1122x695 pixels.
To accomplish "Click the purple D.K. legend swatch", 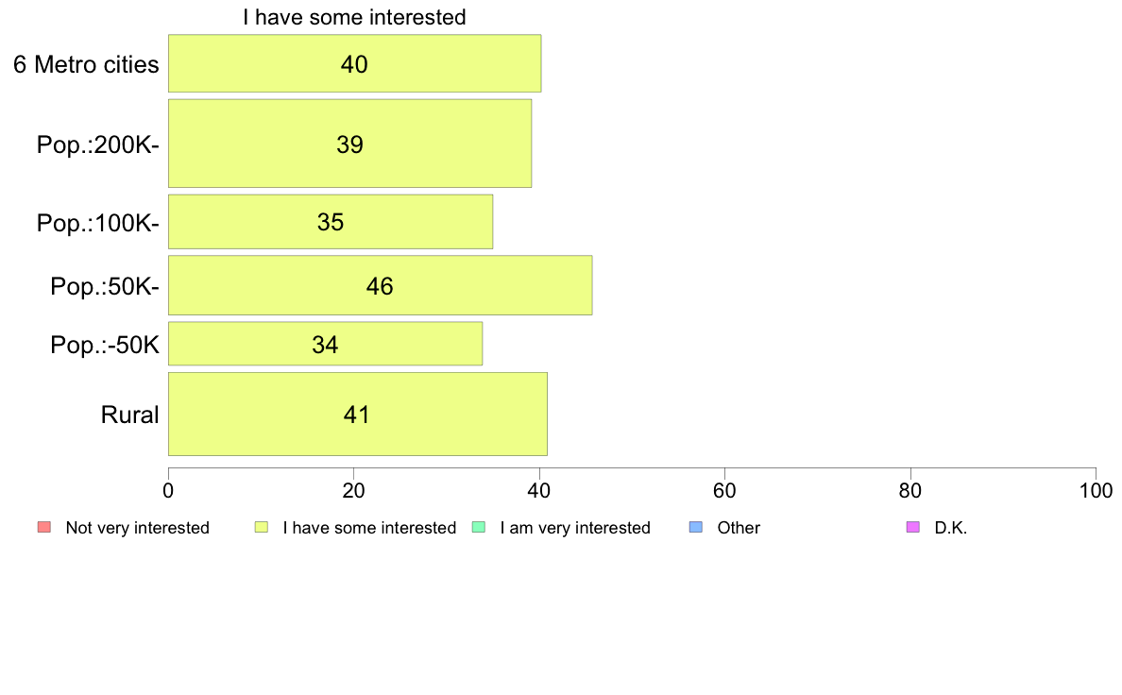I will [913, 528].
